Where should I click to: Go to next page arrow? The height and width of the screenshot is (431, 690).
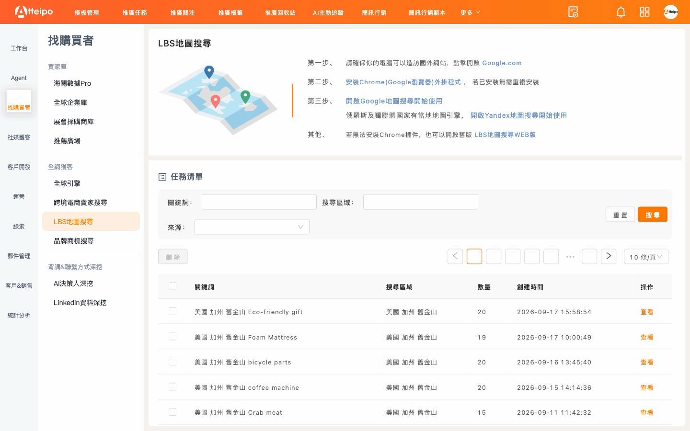tap(609, 256)
